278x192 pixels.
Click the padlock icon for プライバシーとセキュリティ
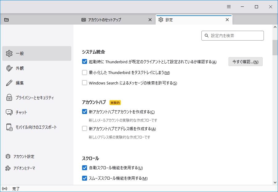click(x=9, y=98)
